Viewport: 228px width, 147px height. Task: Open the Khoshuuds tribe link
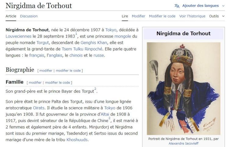pyautogui.click(x=77, y=140)
